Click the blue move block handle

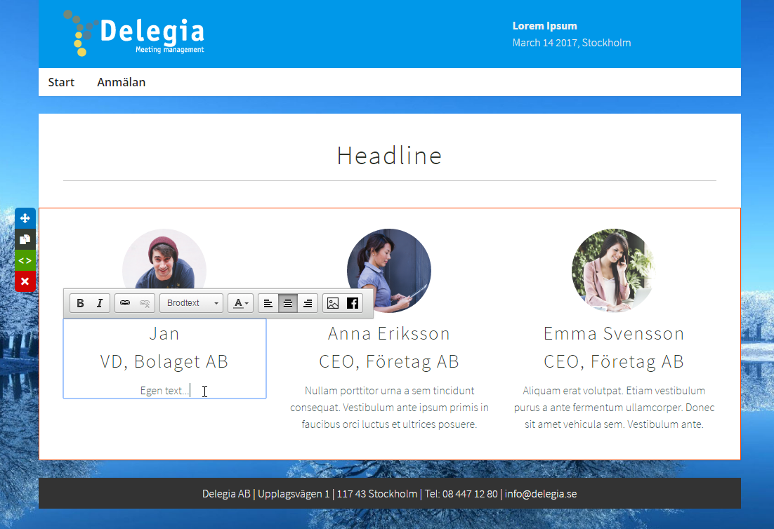tap(25, 218)
